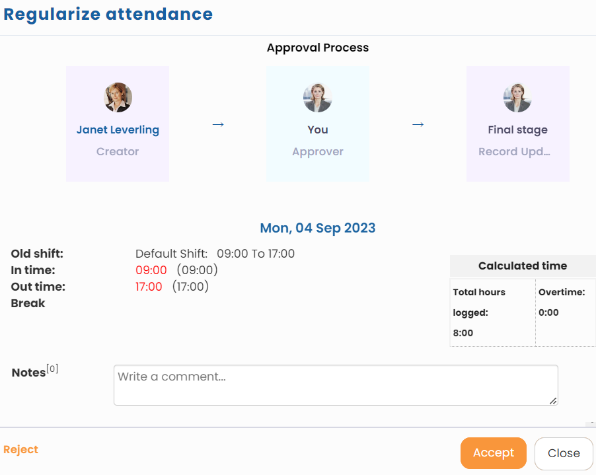Click the approver avatar above "You"

[317, 98]
